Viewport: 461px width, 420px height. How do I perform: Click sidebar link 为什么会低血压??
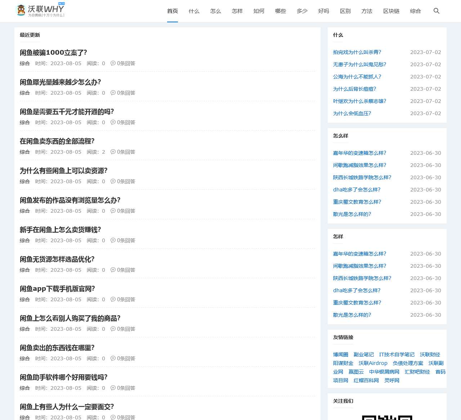[352, 113]
